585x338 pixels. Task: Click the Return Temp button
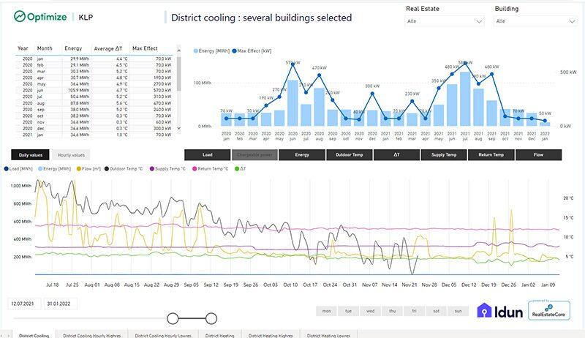coord(491,155)
